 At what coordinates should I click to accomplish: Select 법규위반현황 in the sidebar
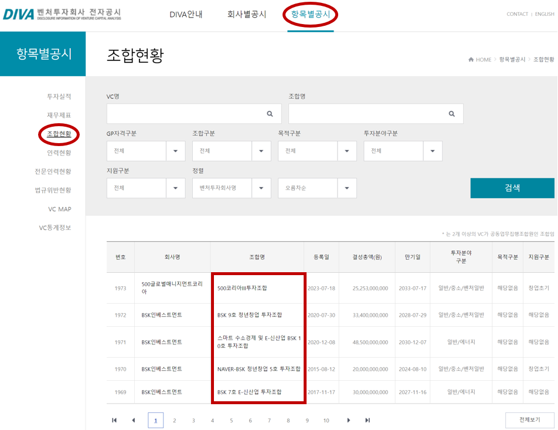[53, 190]
